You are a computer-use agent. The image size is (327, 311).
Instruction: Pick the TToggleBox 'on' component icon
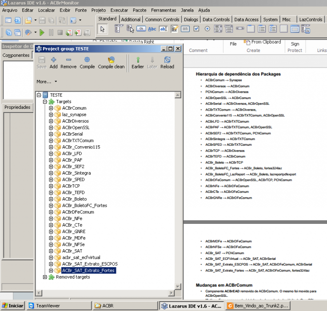[x=185, y=29]
